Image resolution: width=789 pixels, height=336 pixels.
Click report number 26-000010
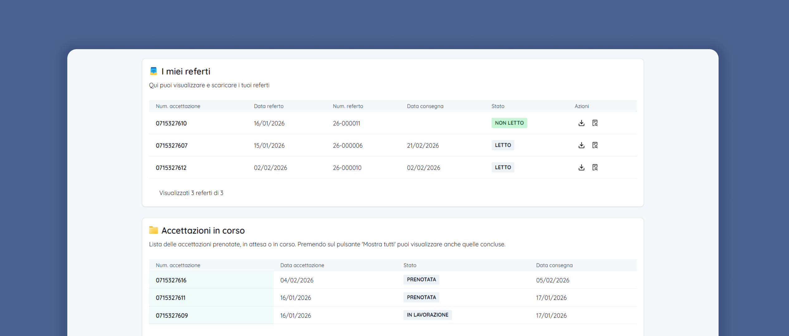point(347,168)
